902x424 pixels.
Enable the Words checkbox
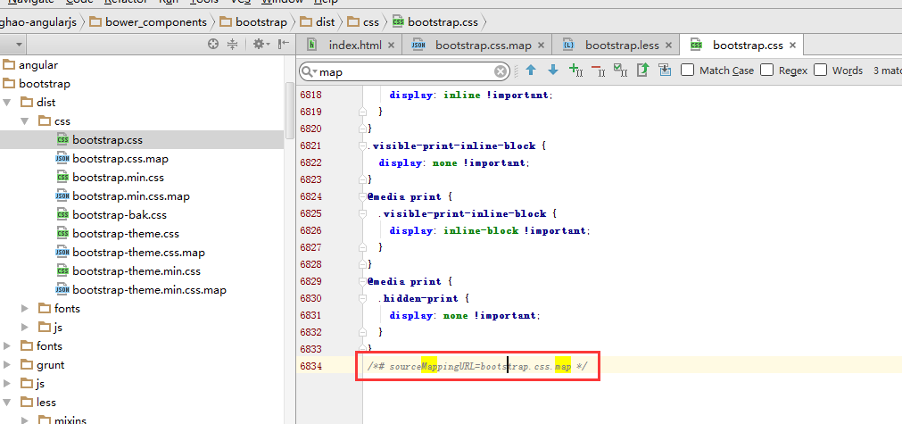click(x=820, y=71)
